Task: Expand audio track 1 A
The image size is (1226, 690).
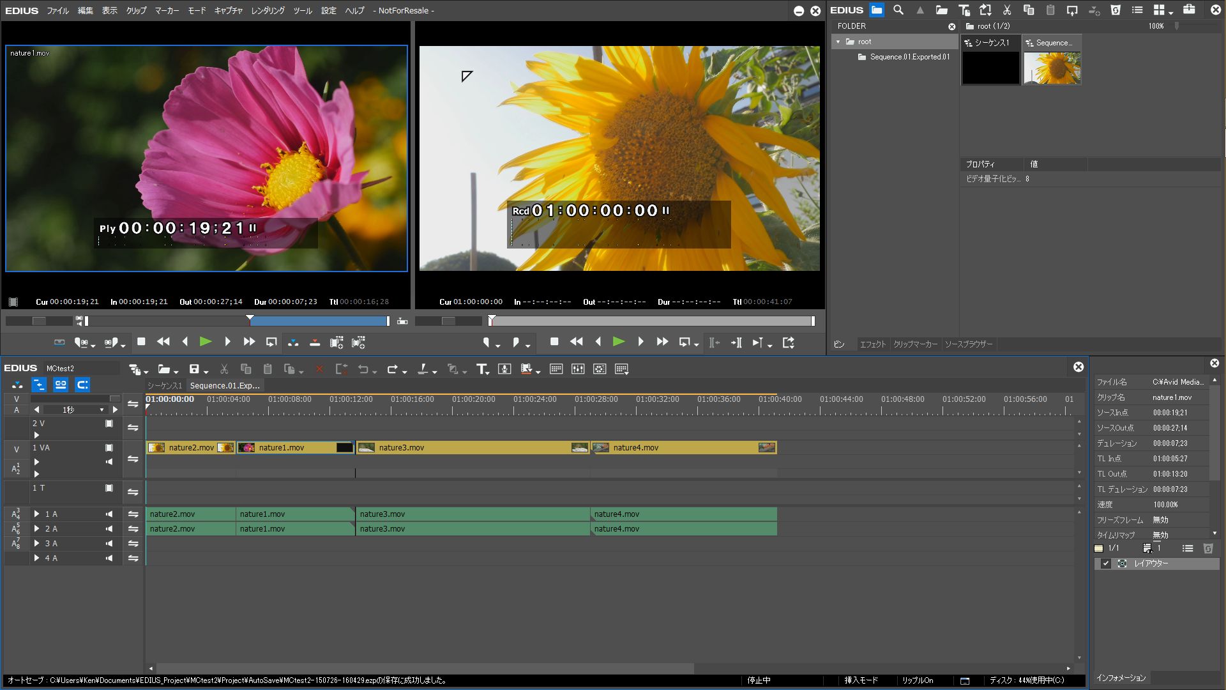Action: pyautogui.click(x=36, y=514)
